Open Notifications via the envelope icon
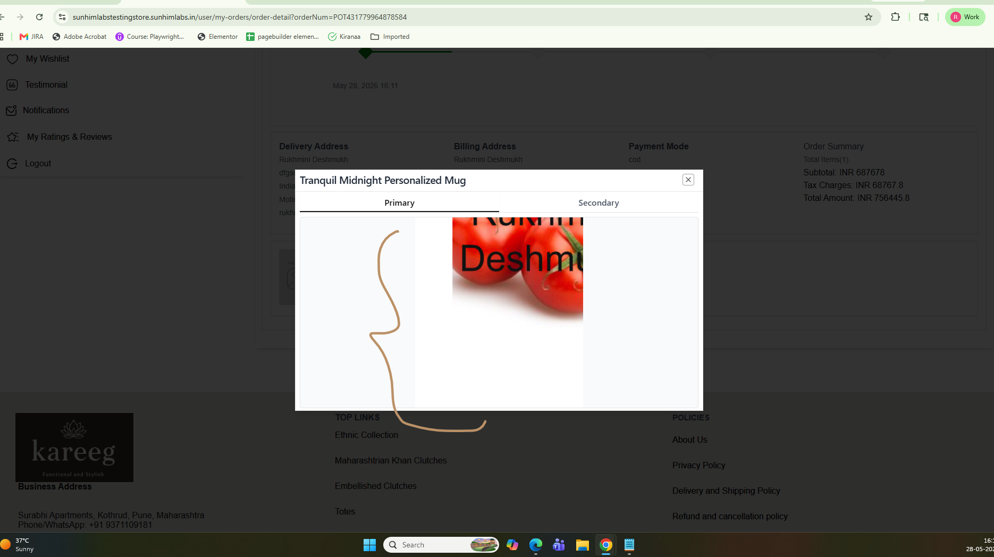The width and height of the screenshot is (994, 557). click(x=11, y=111)
